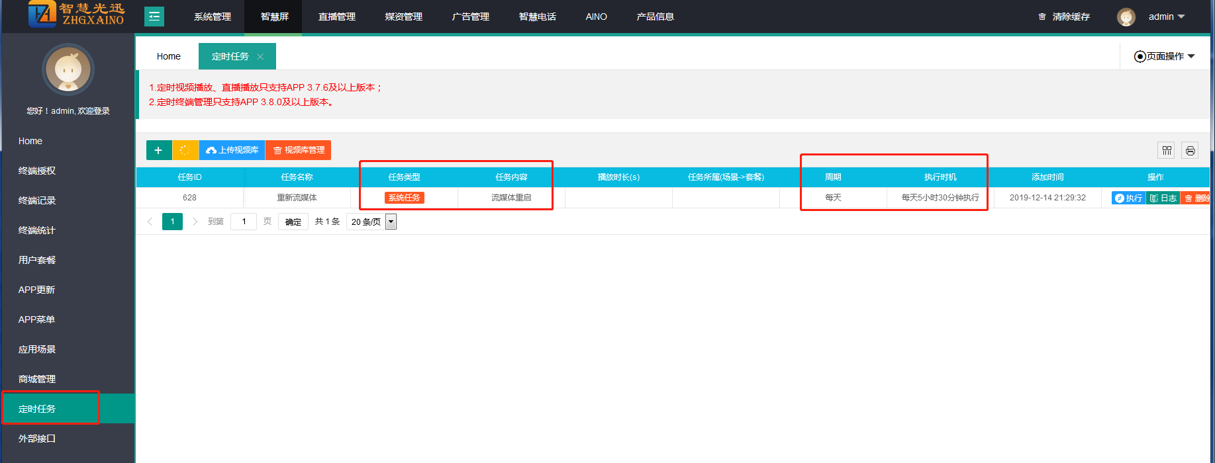Viewport: 1215px width, 463px height.
Task: Select 终端授权 in the sidebar
Action: click(37, 171)
